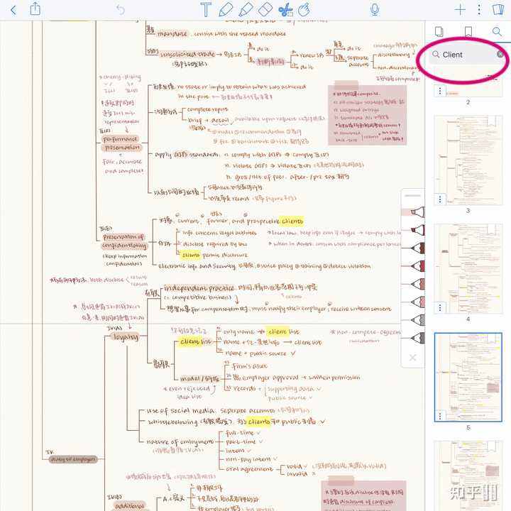Toggle the page view sidebar icon
The image size is (511, 511).
[498, 9]
